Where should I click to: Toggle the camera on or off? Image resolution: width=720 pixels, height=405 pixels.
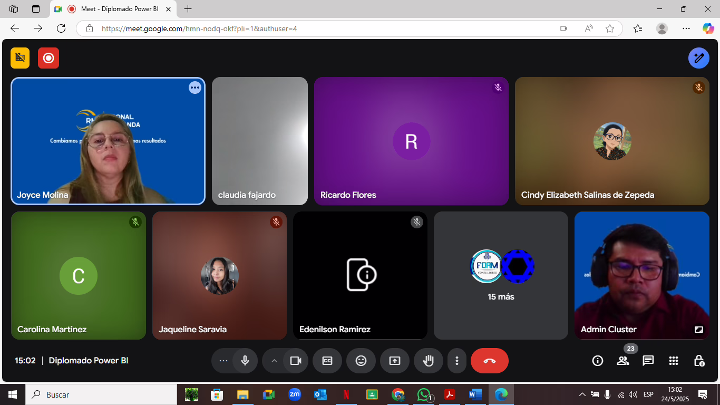(296, 361)
